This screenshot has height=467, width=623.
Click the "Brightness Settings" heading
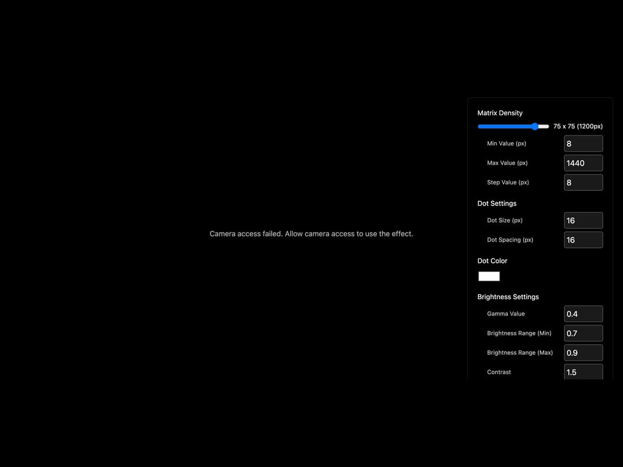coord(508,297)
